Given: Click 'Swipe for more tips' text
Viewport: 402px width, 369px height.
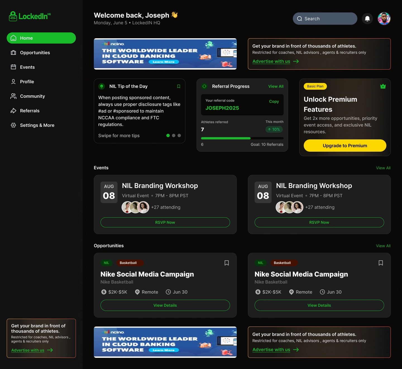Looking at the screenshot, I should [119, 135].
